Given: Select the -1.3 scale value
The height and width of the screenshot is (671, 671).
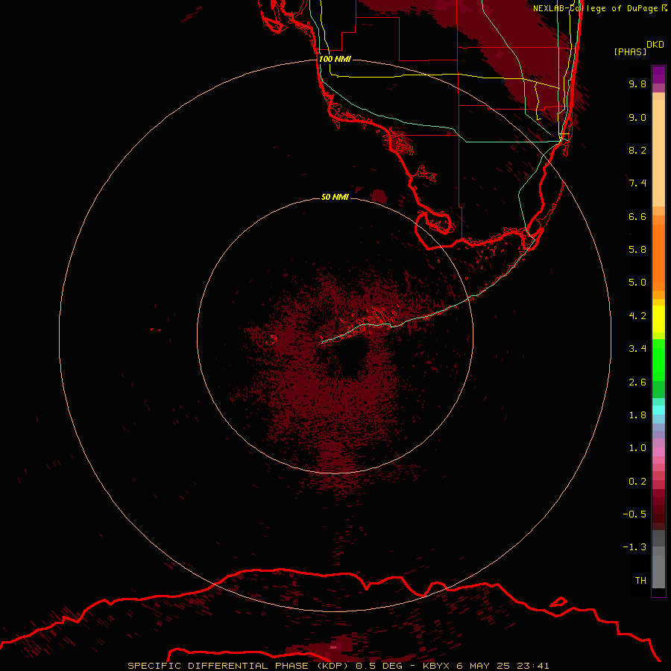Looking at the screenshot, I should pyautogui.click(x=634, y=547).
